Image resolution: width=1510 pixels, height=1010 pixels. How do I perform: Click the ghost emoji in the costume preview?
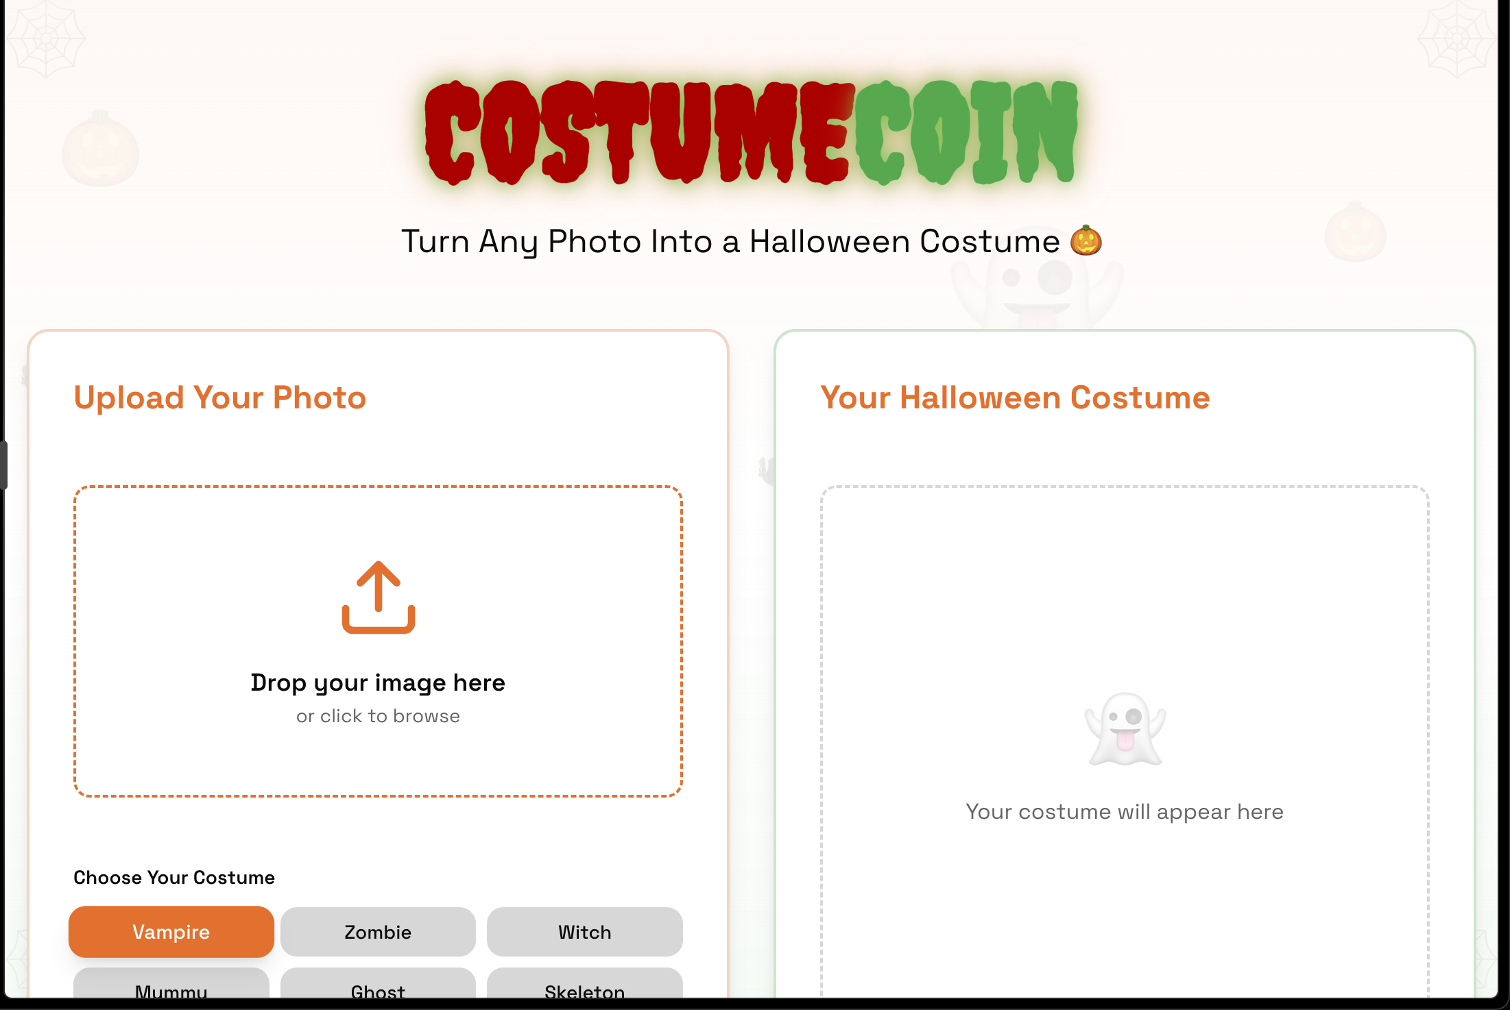click(x=1125, y=729)
